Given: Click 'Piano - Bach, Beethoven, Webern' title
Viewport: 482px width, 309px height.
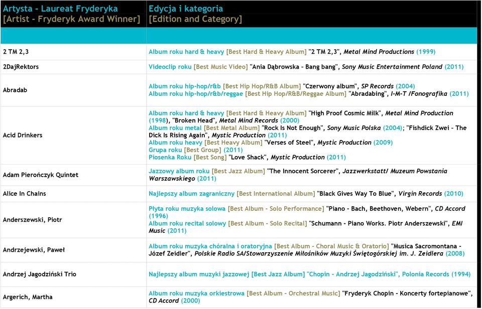Looking at the screenshot, I should pyautogui.click(x=380, y=209).
